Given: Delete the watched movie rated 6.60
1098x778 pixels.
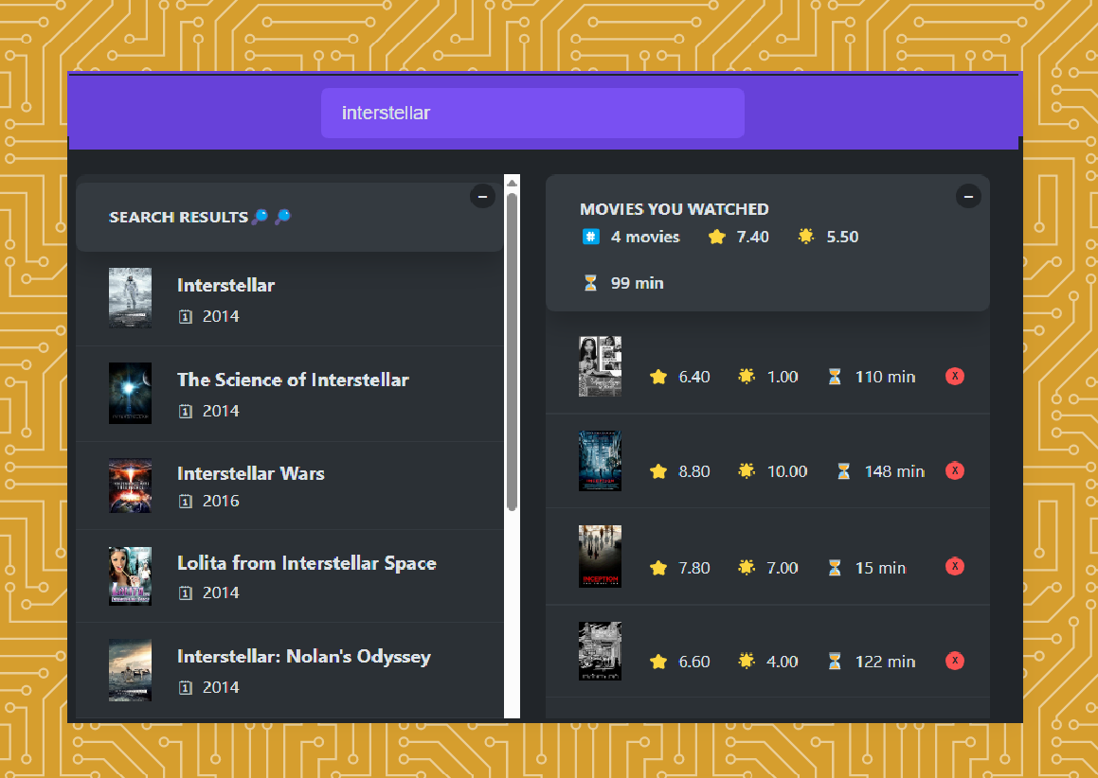Looking at the screenshot, I should click(955, 661).
